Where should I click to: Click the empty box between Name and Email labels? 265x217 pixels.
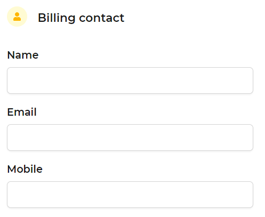click(x=130, y=81)
